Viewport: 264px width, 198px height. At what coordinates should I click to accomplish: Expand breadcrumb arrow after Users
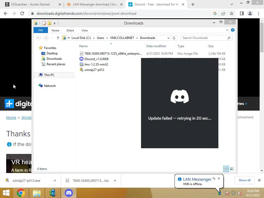(x=107, y=38)
